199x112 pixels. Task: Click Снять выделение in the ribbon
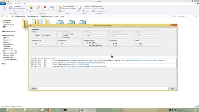(98, 9)
